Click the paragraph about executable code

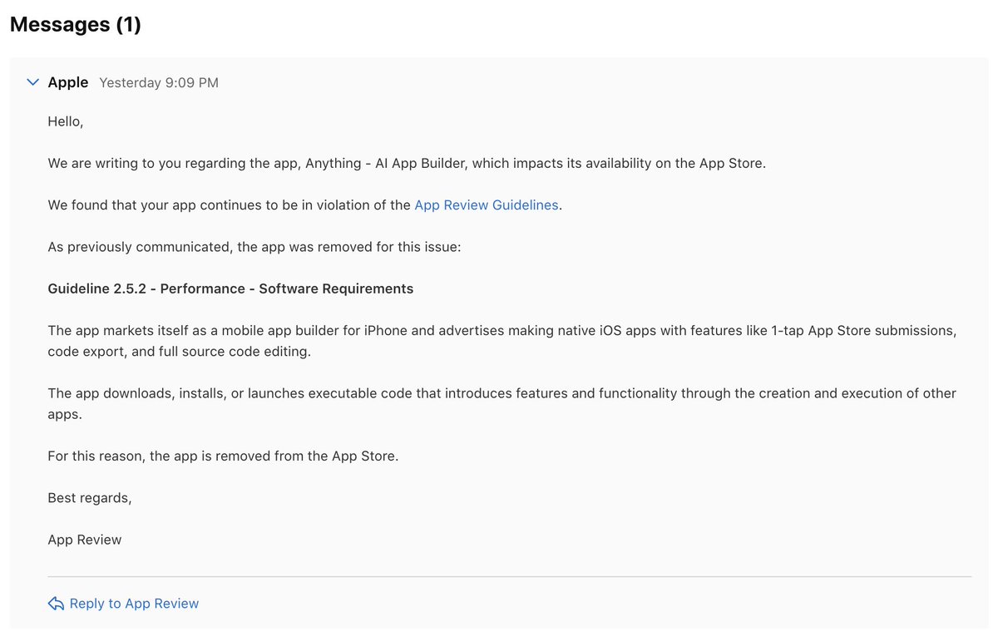[499, 402]
